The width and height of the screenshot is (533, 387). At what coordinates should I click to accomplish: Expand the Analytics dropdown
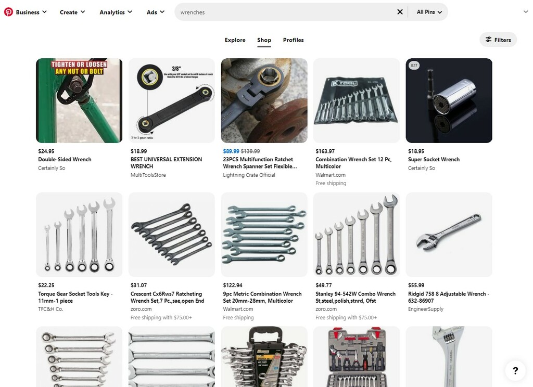coord(116,12)
